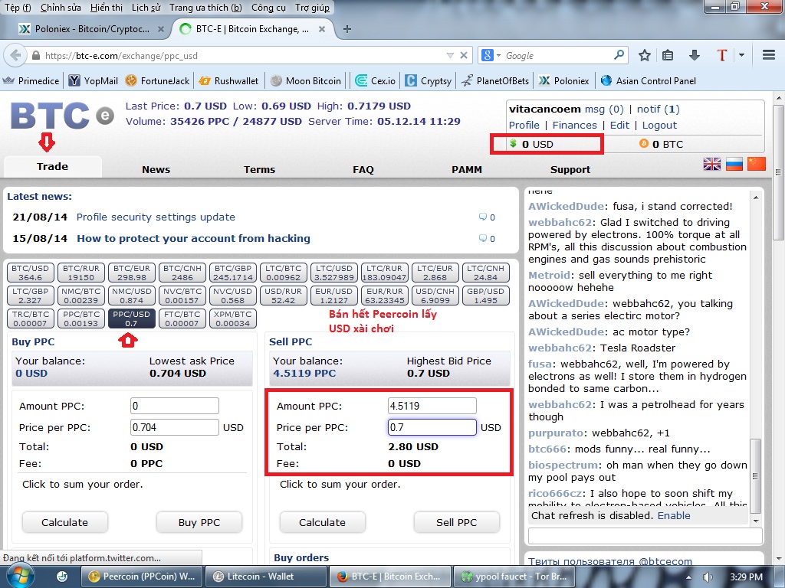Close the Poloniex tab
The width and height of the screenshot is (785, 588).
tap(161, 29)
